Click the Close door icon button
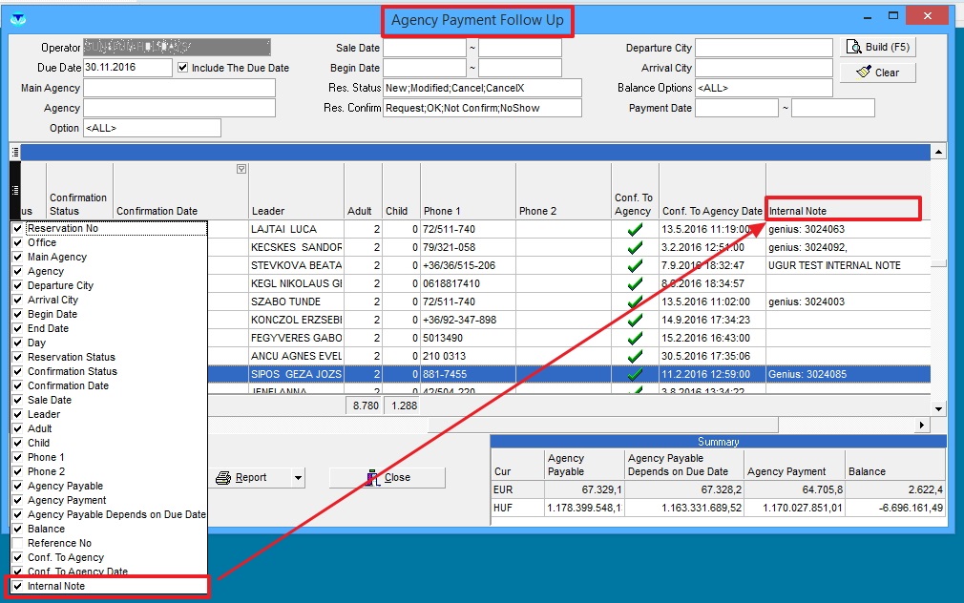This screenshot has height=603, width=964. (x=373, y=478)
